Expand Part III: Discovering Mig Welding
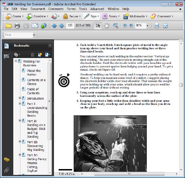185x178 pixels. [x=20, y=141]
